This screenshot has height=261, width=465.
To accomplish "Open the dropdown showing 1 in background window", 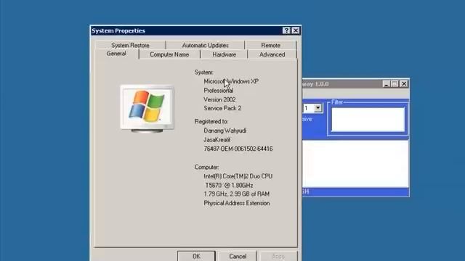I will pos(318,108).
